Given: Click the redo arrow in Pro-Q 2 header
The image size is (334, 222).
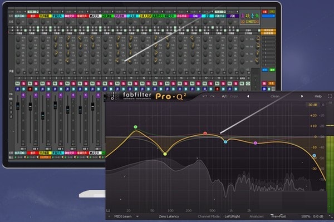Looking at the screenshot, I should click(x=212, y=96).
